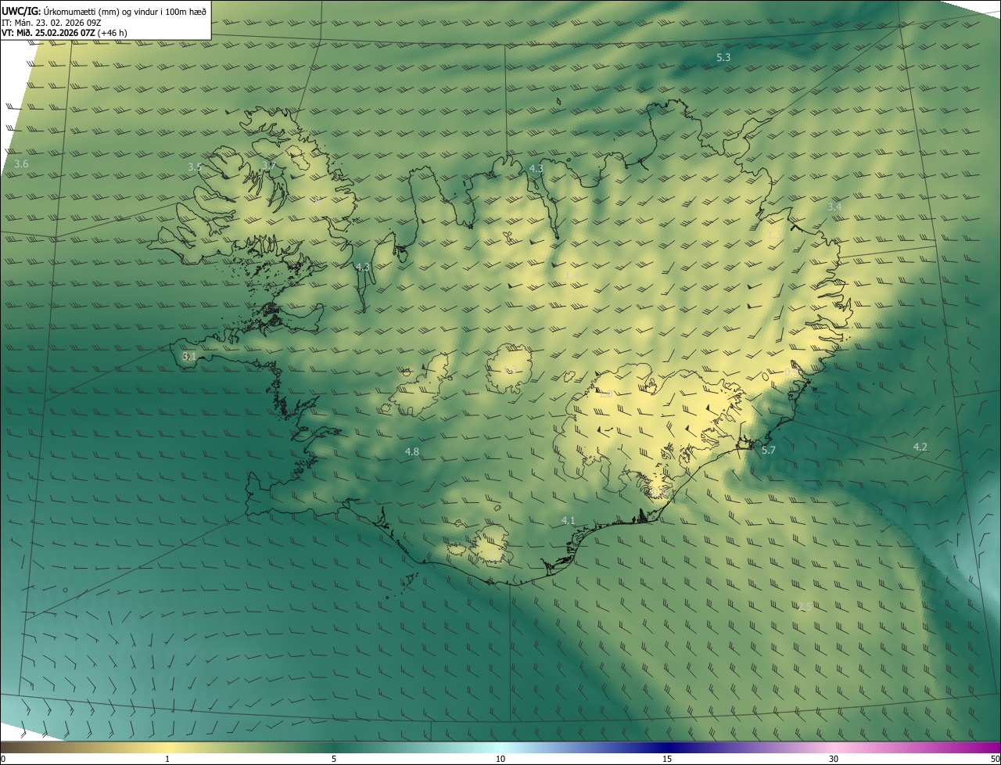Click the 30 tick on the colour scale
Image resolution: width=1001 pixels, height=765 pixels.
click(834, 759)
